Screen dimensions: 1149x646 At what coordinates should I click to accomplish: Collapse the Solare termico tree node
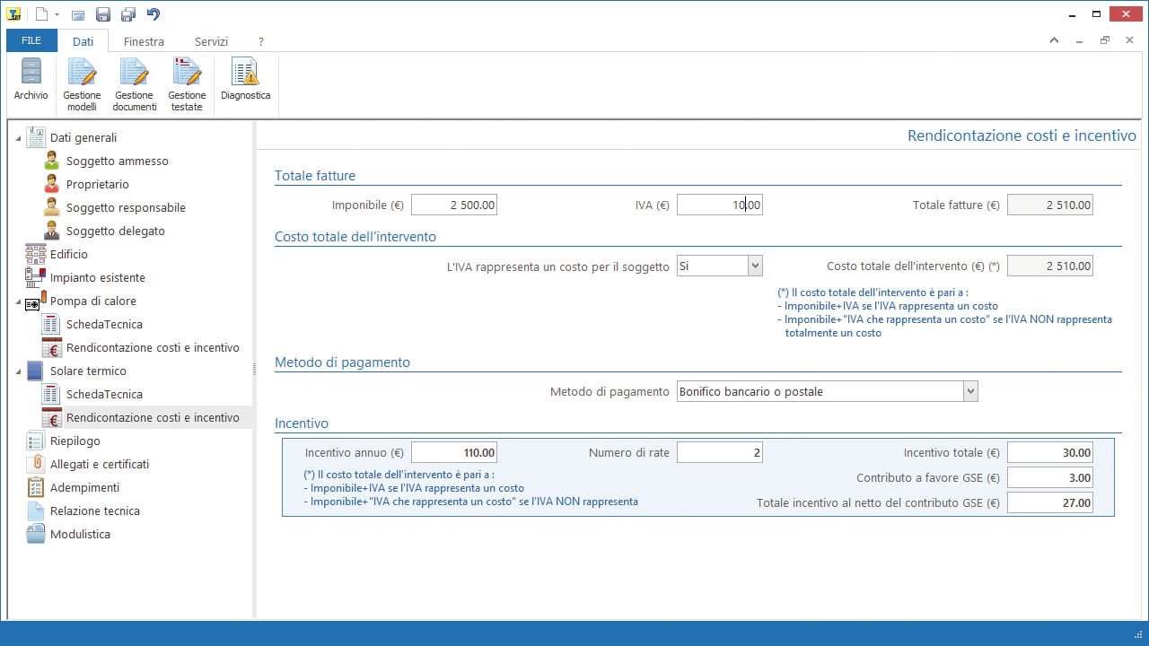pos(19,371)
